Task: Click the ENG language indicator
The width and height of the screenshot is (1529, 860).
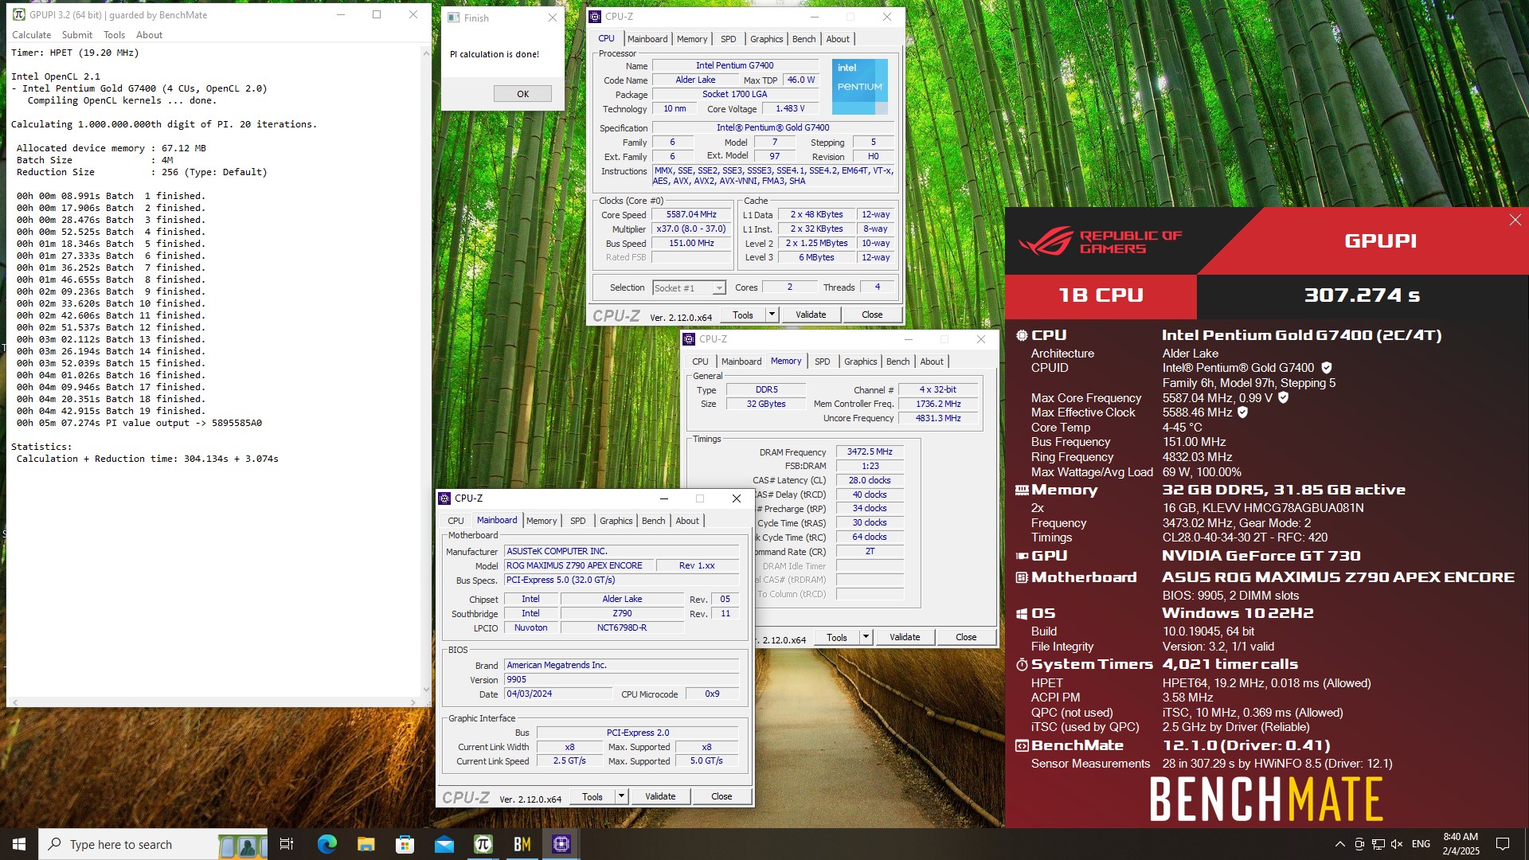Action: pyautogui.click(x=1421, y=844)
